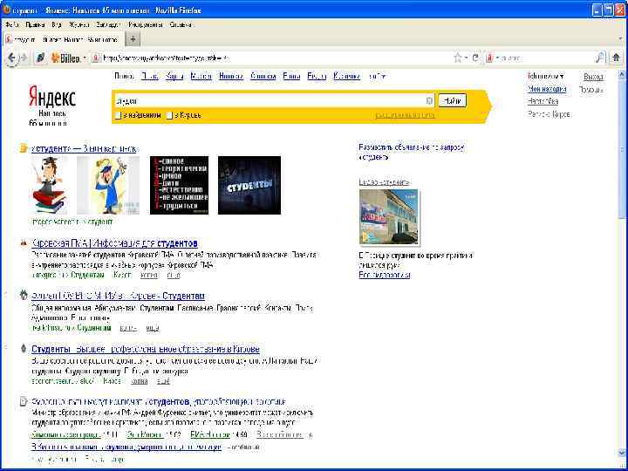Click the Выход logout link
628x471 pixels.
click(x=594, y=76)
